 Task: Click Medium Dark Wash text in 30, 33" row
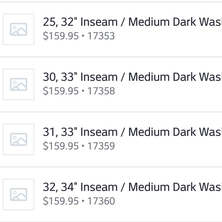point(175,77)
